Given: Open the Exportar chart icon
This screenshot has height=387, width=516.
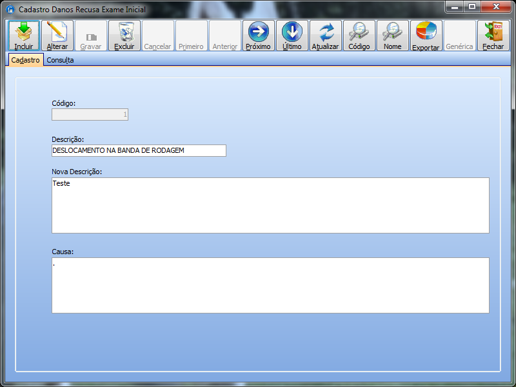Looking at the screenshot, I should [x=426, y=32].
